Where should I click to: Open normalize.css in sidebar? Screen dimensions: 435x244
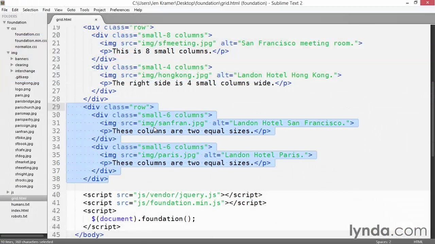coord(26,47)
